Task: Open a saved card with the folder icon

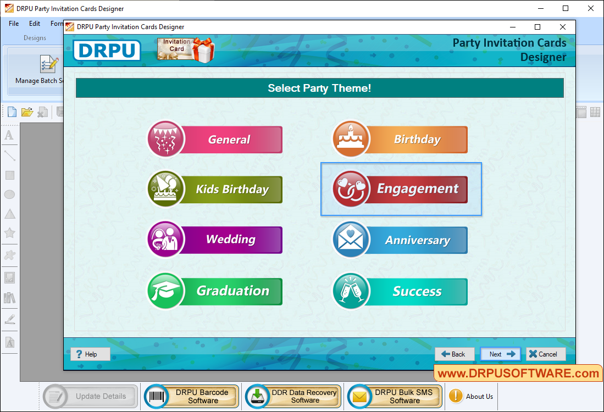Action: [x=27, y=112]
